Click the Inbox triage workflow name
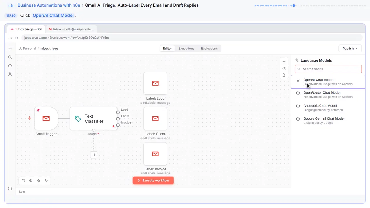The width and height of the screenshot is (370, 208). (49, 49)
